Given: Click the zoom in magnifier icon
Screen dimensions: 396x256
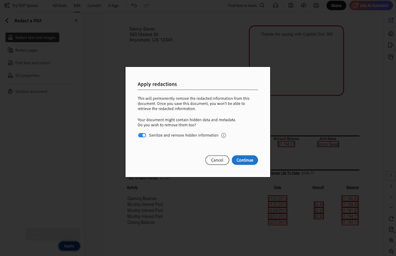Looking at the screenshot, I should click(391, 241).
